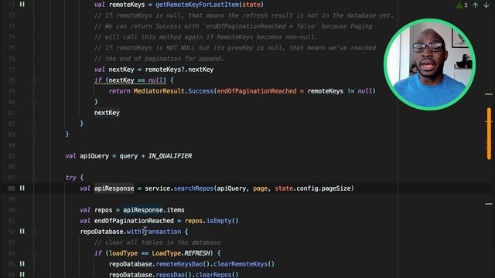495x278 pixels.
Task: Collapse the 'try {' block
Action: (x=34, y=178)
